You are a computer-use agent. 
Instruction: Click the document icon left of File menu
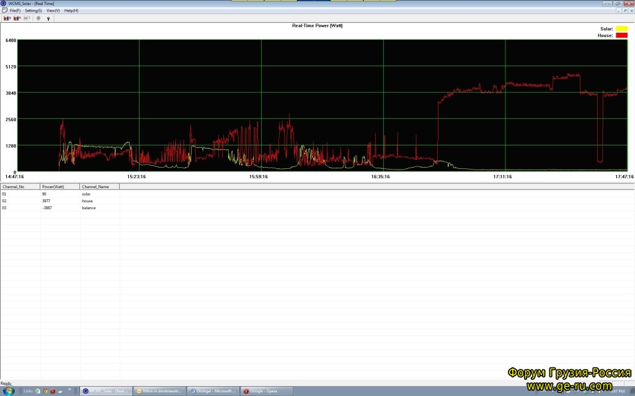click(4, 11)
